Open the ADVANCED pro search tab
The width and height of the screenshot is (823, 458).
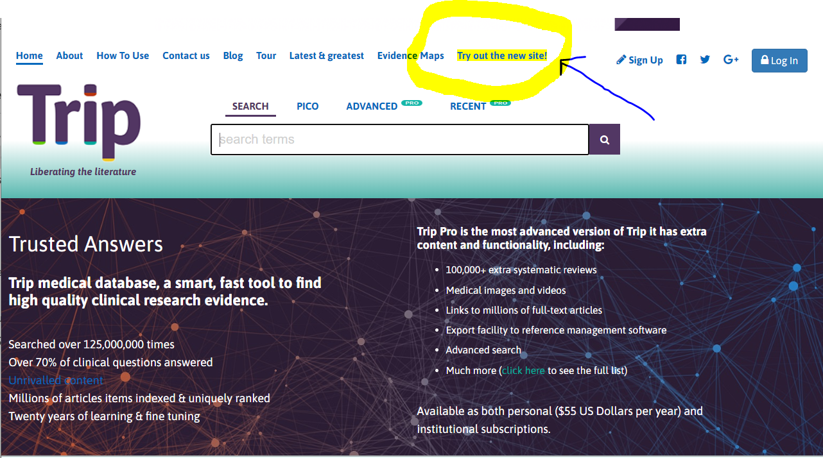372,106
